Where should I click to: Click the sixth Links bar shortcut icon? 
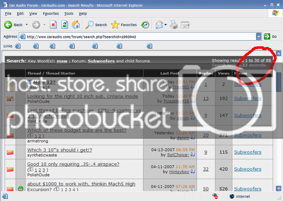point(119,46)
